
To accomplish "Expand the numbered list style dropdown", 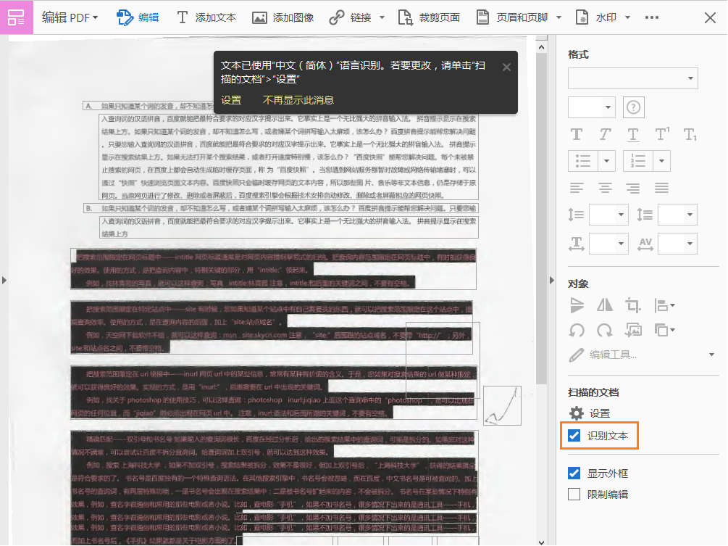I will point(661,161).
